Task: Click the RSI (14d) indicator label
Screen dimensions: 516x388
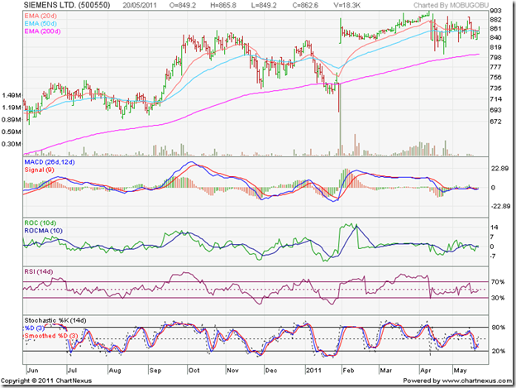Action: pyautogui.click(x=39, y=272)
